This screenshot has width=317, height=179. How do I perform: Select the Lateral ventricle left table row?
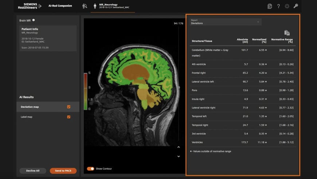[x=242, y=82]
